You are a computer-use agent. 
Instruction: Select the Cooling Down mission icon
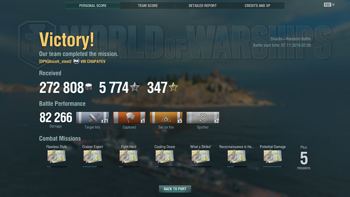[x=165, y=156]
